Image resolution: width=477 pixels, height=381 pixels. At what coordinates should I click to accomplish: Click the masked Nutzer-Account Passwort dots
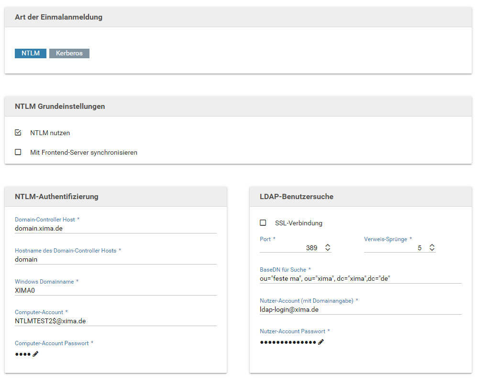pyautogui.click(x=288, y=342)
